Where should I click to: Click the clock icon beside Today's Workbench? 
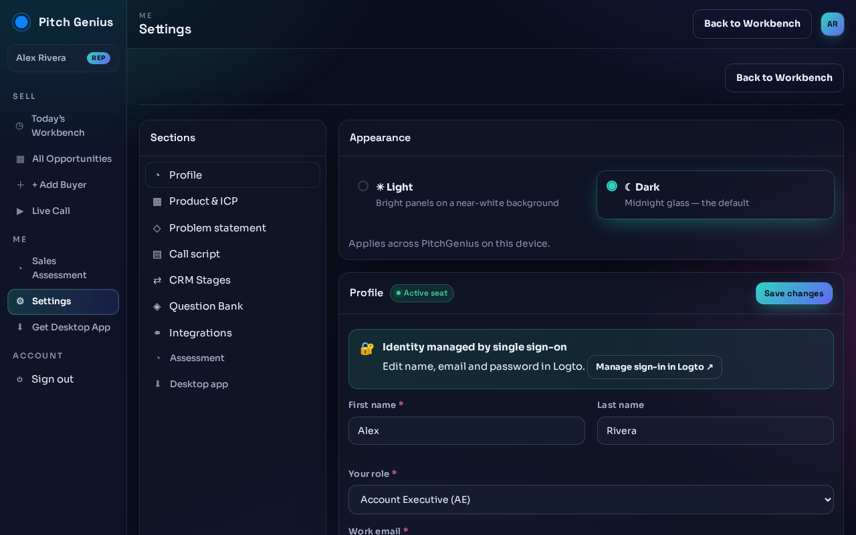click(19, 126)
